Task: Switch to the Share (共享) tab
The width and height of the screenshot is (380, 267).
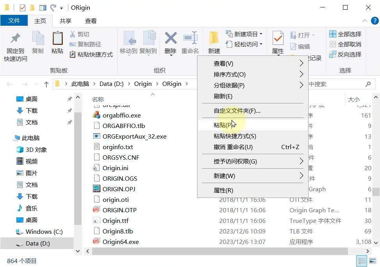Action: (x=66, y=21)
